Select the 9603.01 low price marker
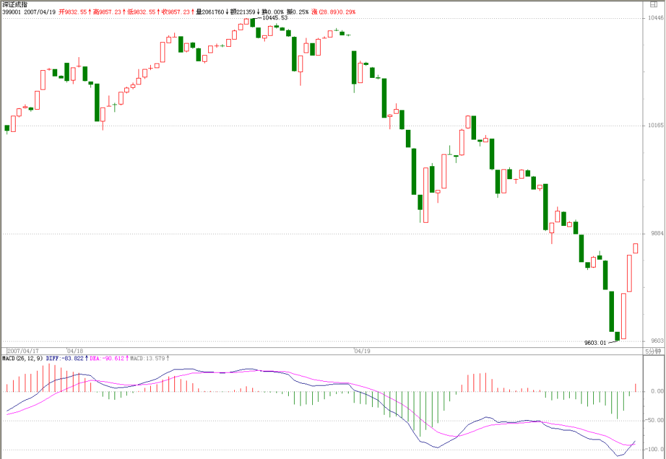666x459 pixels. click(596, 342)
